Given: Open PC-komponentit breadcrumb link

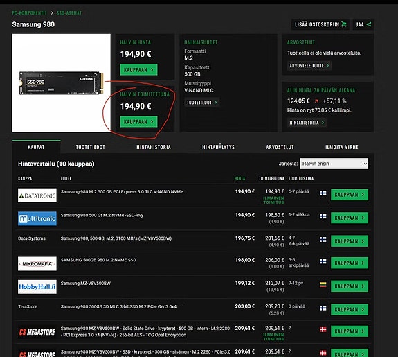Looking at the screenshot, I should pyautogui.click(x=30, y=13).
